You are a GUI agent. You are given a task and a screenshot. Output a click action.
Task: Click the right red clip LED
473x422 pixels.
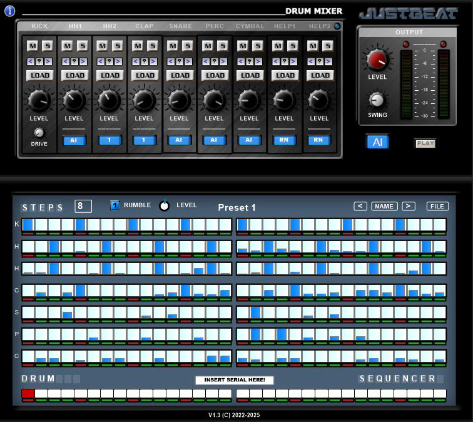click(443, 44)
